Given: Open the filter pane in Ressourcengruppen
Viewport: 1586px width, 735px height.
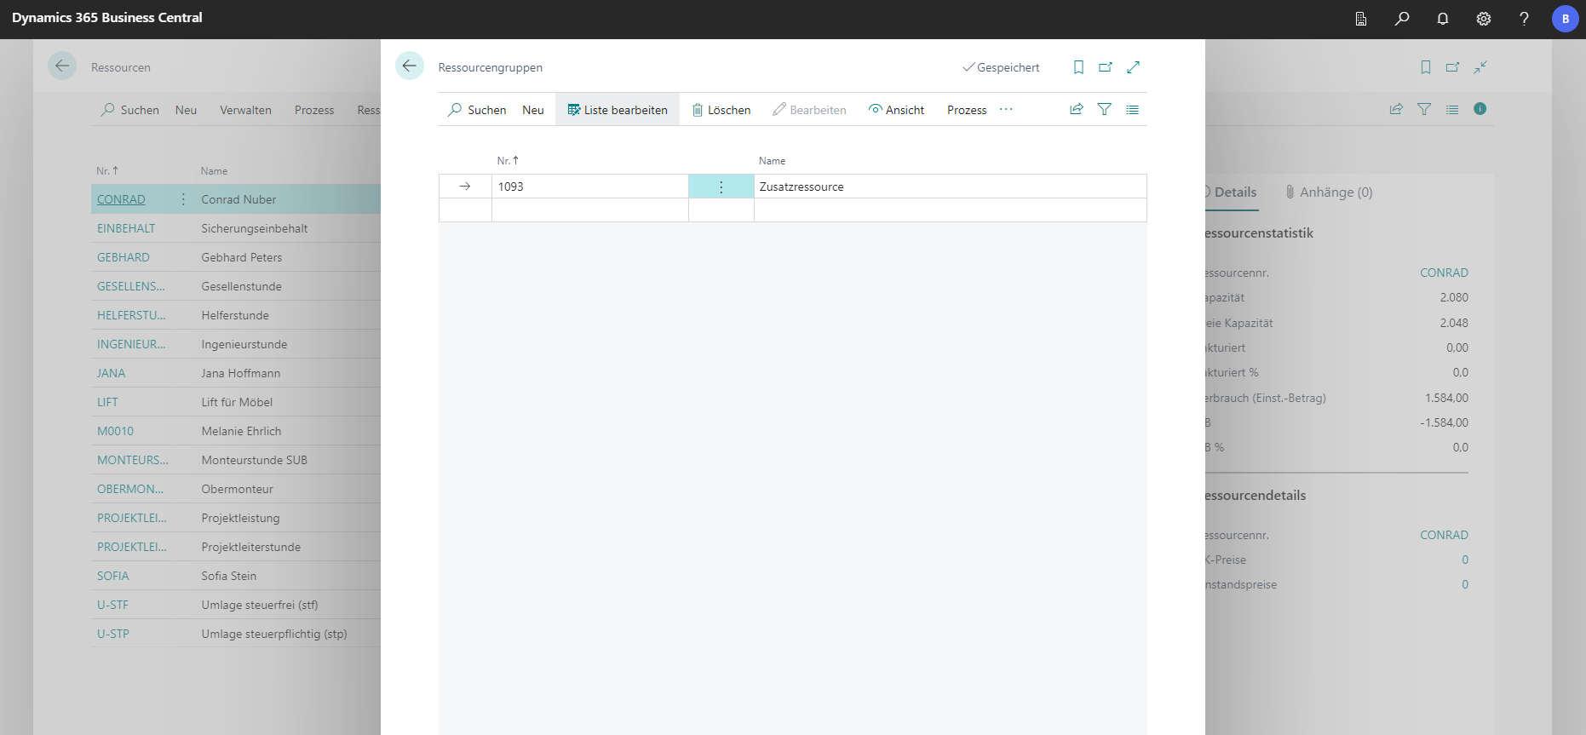Looking at the screenshot, I should click(x=1105, y=109).
